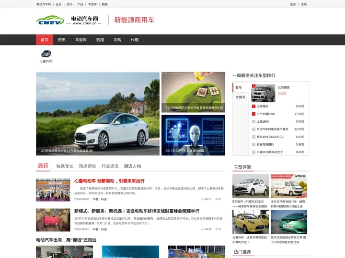Image resolution: width=345 pixels, height=258 pixels.
Task: Switch to the 独家专访 tab
Action: pos(65,166)
